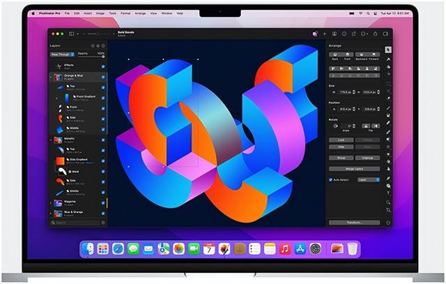Uncheck the Auto Select checkbox
Viewport: 446px width, 284px height.
tap(330, 180)
